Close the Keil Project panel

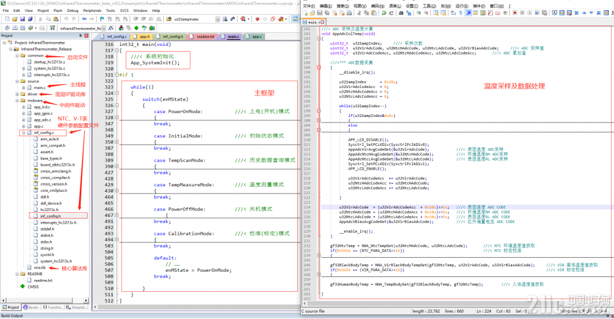point(86,36)
